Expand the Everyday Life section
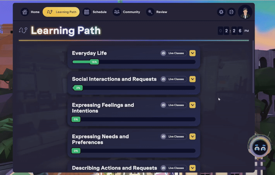This screenshot has height=175, width=275. tap(192, 53)
